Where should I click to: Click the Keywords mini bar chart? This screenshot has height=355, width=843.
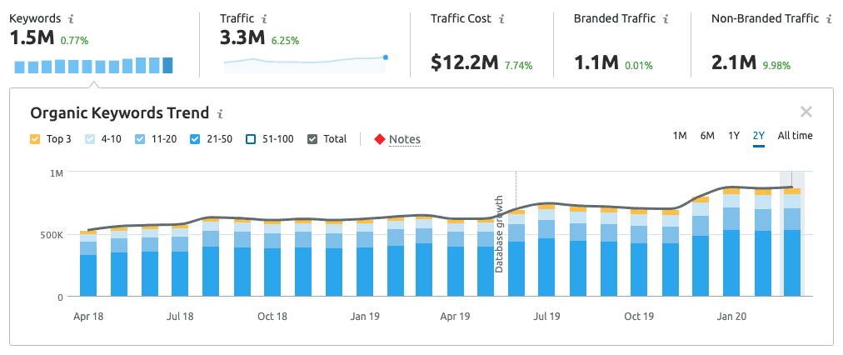point(93,65)
